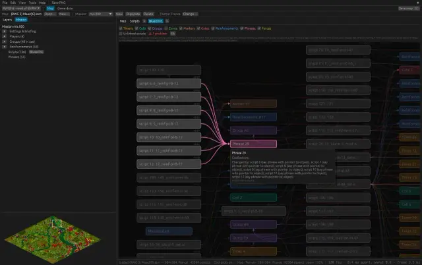Viewport: 422px width, 265px height.
Task: Select the Phrases (55) tree row
Action: coord(16,57)
